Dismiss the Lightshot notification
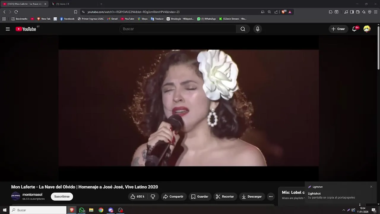This screenshot has height=214, width=380. click(x=371, y=187)
